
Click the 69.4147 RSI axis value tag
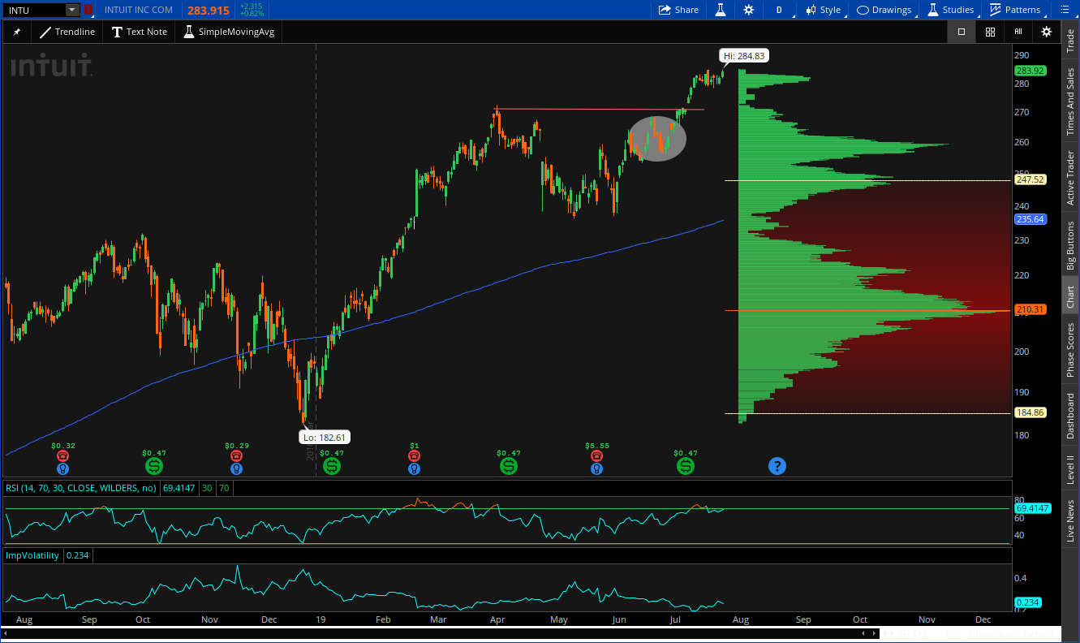1034,508
